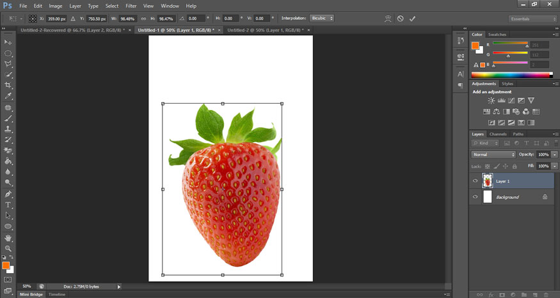Select the Type tool in toolbar
The image size is (560, 298).
(8, 205)
